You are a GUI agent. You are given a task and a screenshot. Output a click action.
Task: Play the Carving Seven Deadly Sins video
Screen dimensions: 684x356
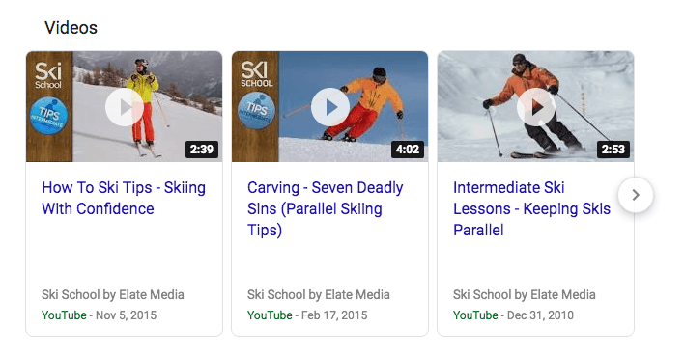pos(330,107)
